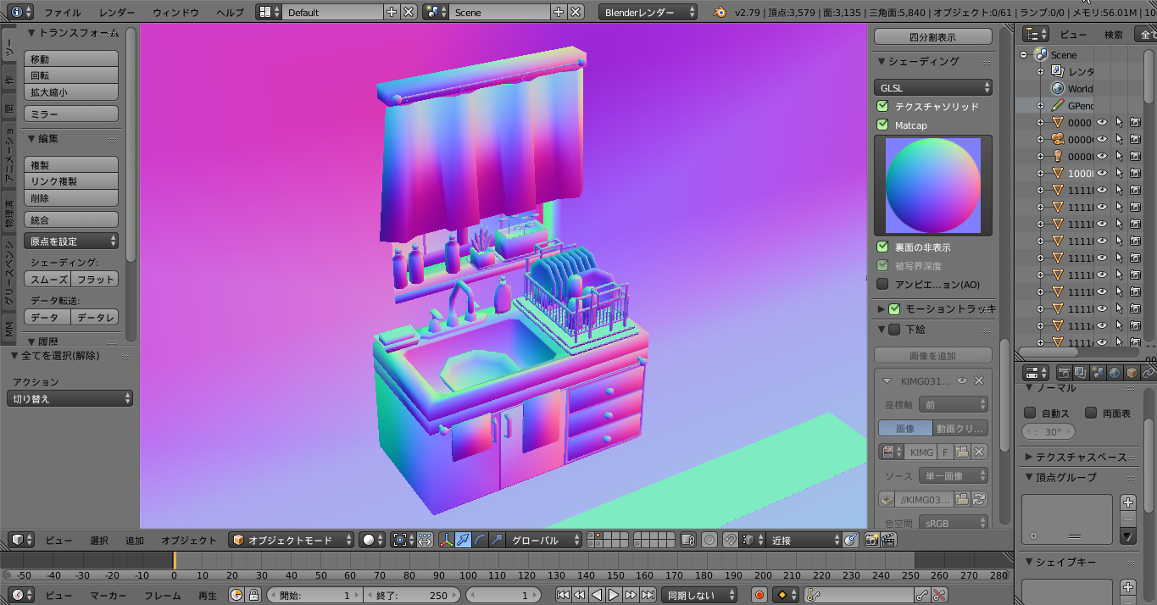This screenshot has height=605, width=1157.
Task: Enable the 下絵 panel checkbox
Action: pos(894,330)
